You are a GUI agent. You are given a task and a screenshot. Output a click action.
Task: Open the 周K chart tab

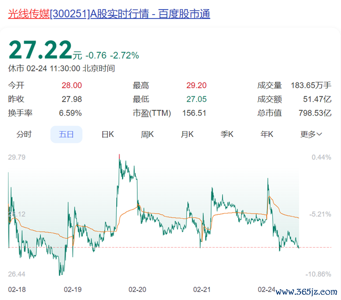[x=147, y=134]
